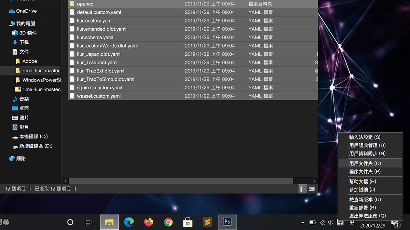410x230 pixels.
Task: Open the 下載 folder in sidebar
Action: 24,42
